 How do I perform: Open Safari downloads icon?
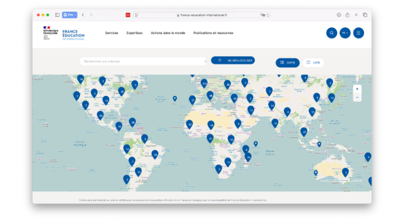tap(339, 15)
